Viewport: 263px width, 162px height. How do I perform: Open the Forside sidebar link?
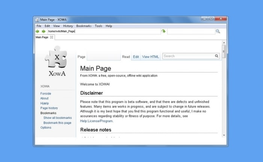click(45, 93)
